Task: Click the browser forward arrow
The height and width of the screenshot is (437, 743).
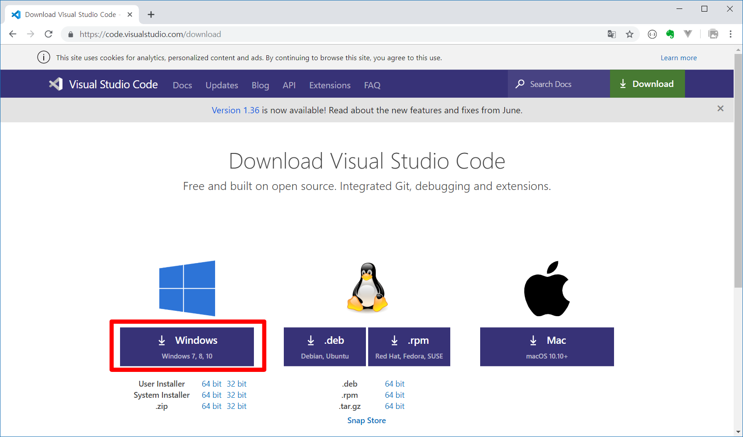Action: (x=30, y=34)
